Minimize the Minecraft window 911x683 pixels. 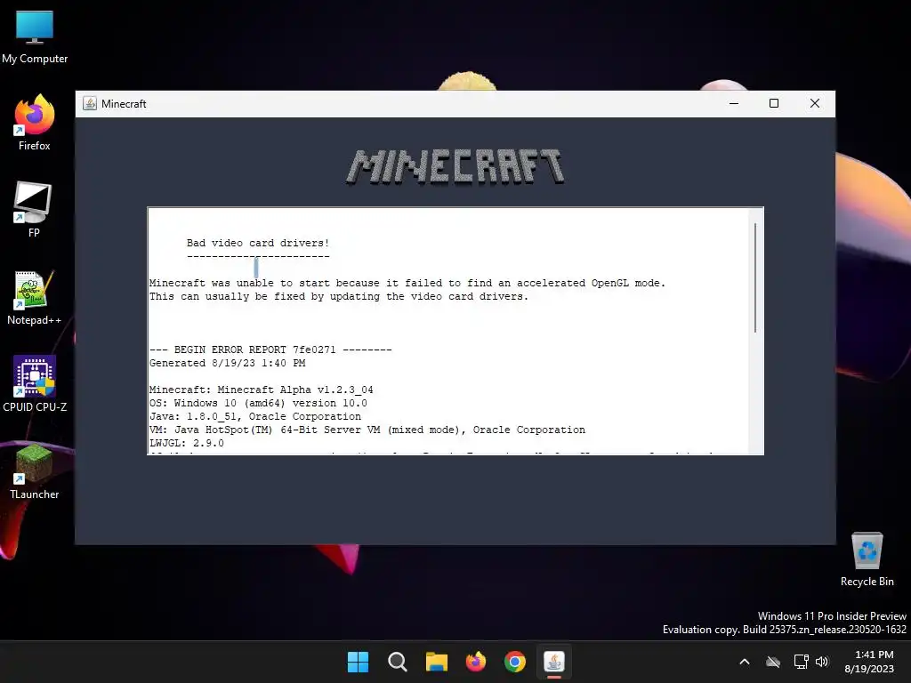(734, 103)
